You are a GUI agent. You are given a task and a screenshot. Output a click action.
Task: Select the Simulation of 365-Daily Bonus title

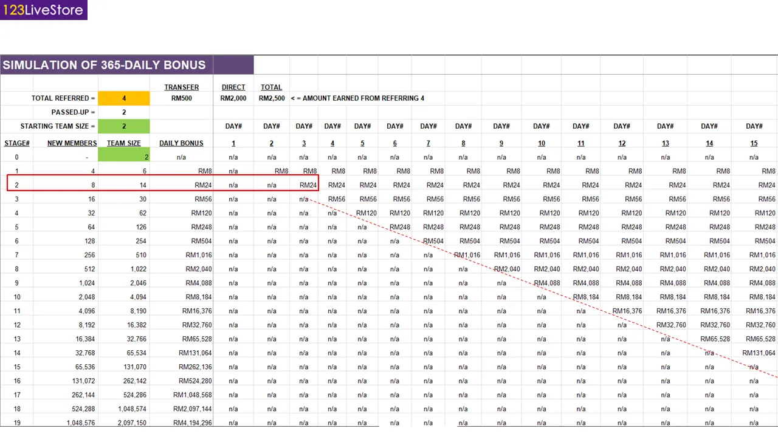pos(105,65)
